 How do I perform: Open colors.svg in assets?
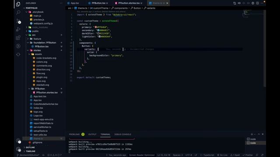pos(42,62)
